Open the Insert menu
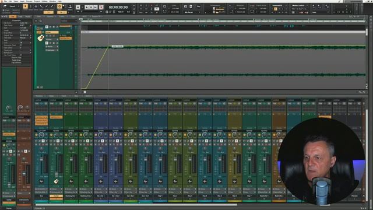 tap(22, 1)
